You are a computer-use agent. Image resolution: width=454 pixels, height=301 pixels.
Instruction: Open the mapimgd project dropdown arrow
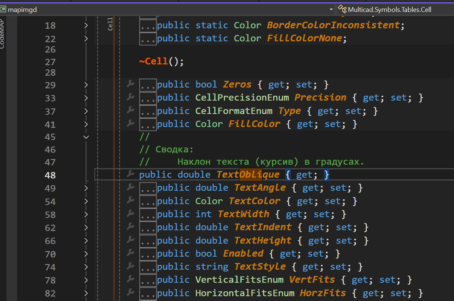tap(331, 9)
